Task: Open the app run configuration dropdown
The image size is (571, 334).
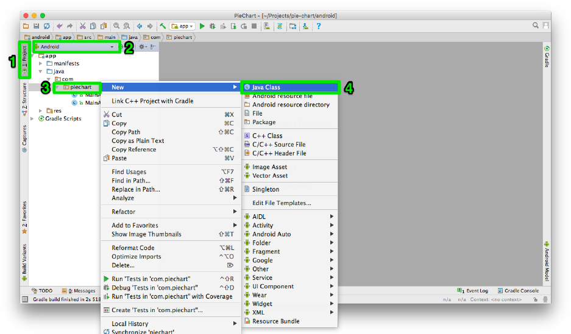Action: [x=182, y=26]
